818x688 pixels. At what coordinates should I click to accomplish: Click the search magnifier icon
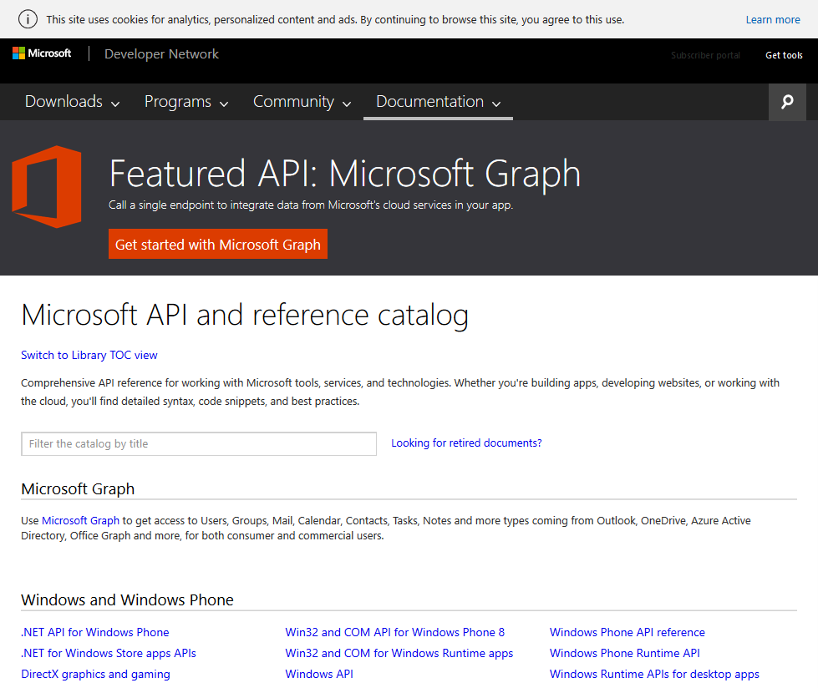[x=787, y=102]
